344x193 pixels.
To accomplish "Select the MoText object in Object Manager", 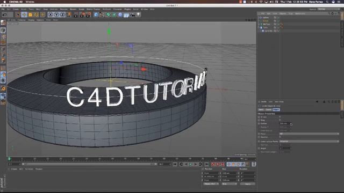I will click(x=267, y=24).
